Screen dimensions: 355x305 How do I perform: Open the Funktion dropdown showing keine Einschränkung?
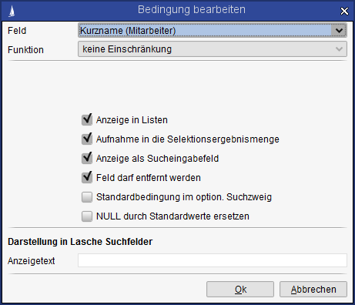tap(213, 49)
